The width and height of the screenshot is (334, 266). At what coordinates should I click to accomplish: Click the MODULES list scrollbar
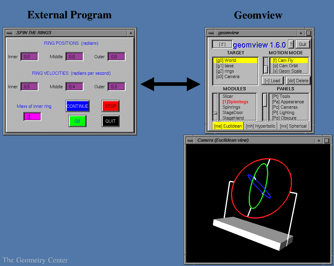[x=214, y=107]
